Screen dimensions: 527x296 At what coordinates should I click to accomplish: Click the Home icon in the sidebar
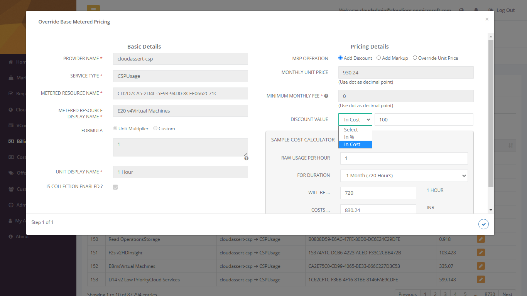[11, 62]
